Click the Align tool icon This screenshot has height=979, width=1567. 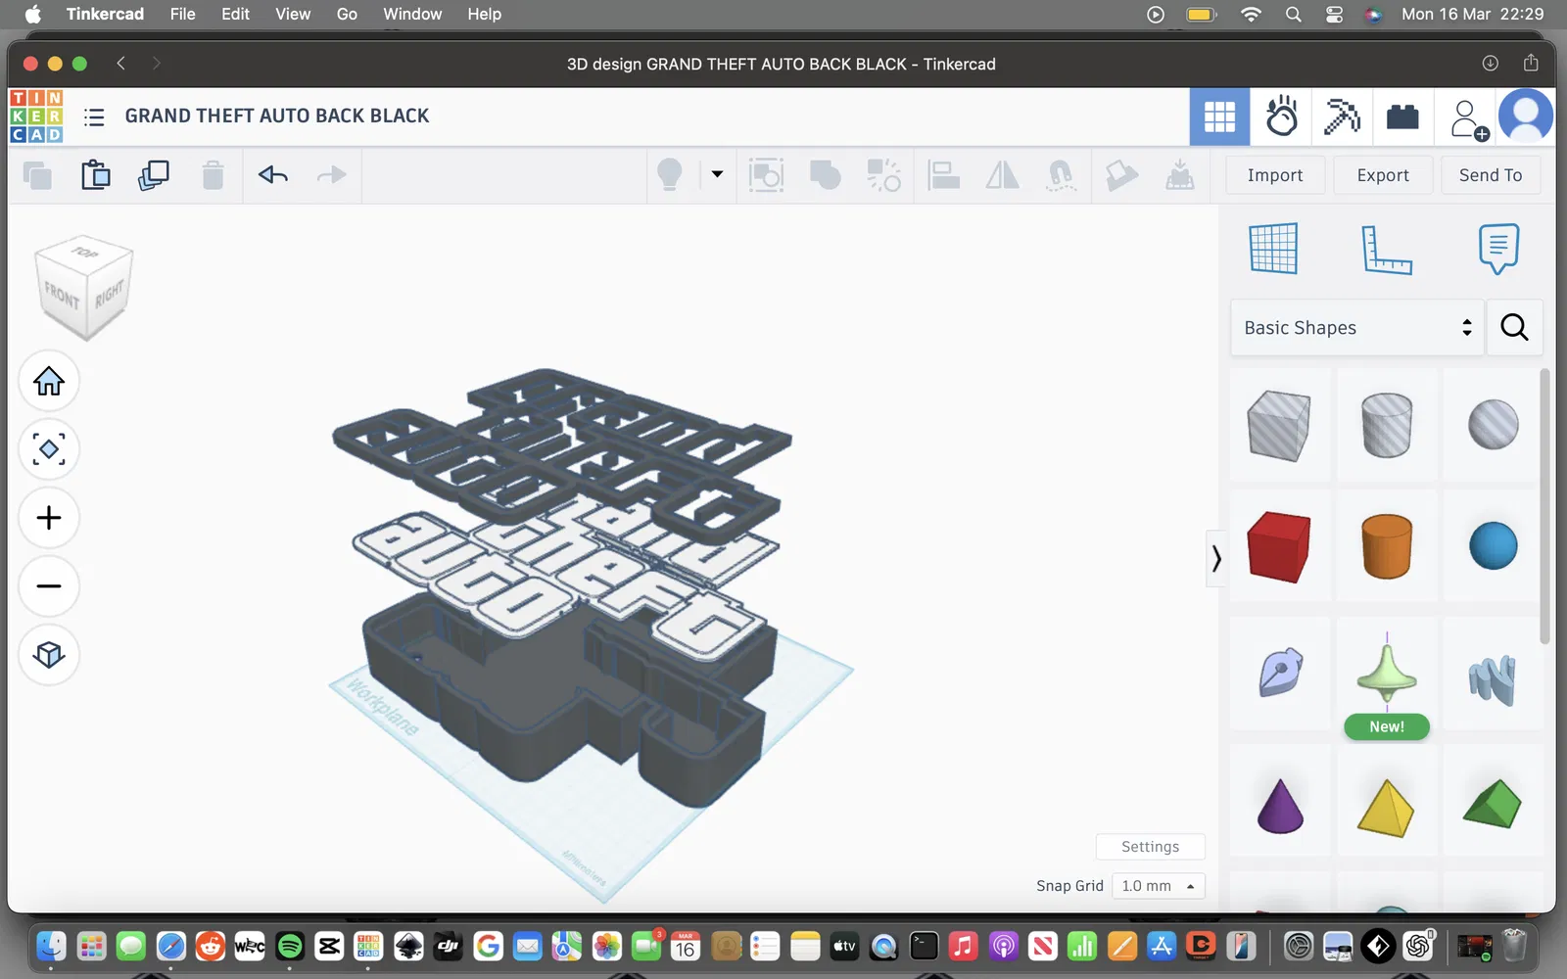point(943,175)
